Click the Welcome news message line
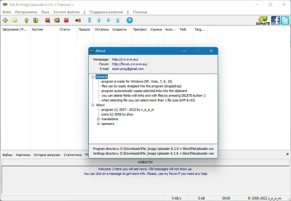The image size is (291, 201). pyautogui.click(x=145, y=169)
